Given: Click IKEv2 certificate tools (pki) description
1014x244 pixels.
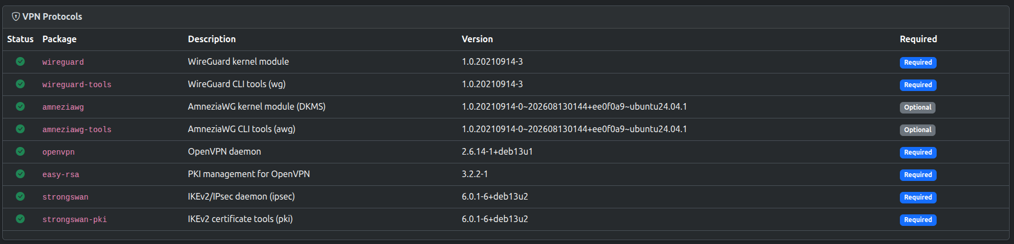Looking at the screenshot, I should pyautogui.click(x=240, y=219).
